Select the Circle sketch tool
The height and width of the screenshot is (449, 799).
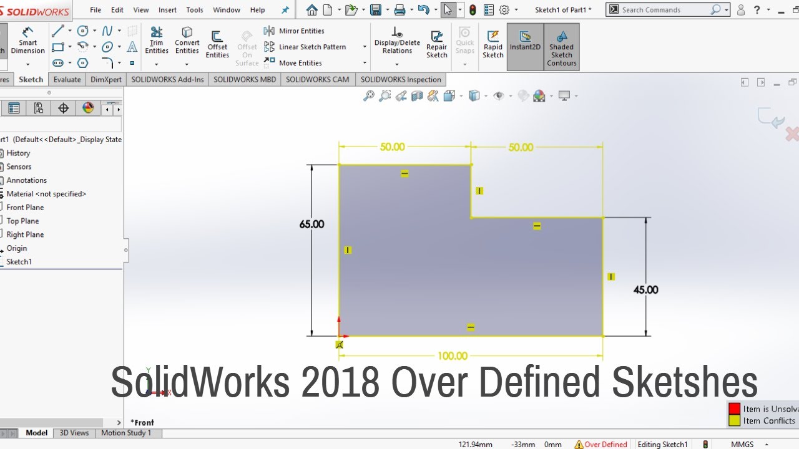82,31
